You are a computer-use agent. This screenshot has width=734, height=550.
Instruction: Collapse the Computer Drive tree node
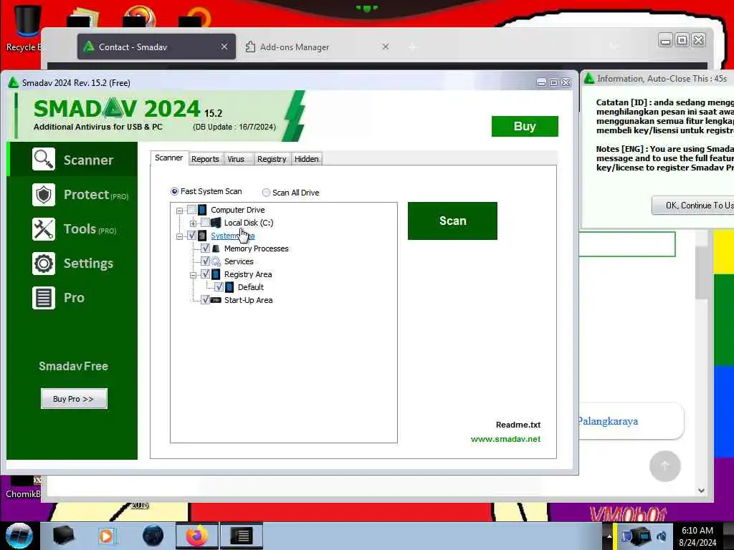click(x=179, y=211)
